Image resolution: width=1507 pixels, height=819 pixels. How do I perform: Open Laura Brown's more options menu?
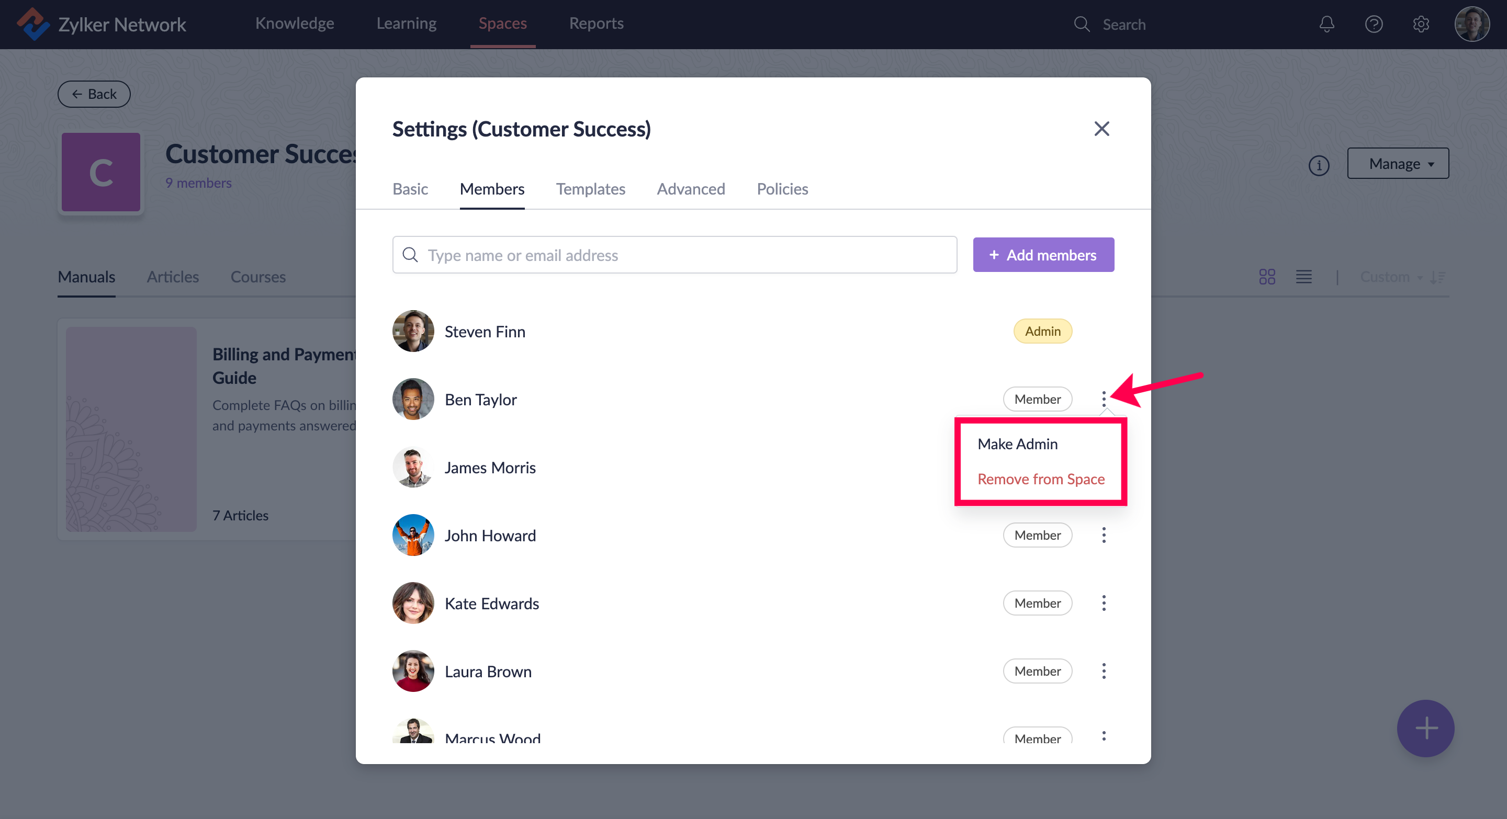[1104, 671]
